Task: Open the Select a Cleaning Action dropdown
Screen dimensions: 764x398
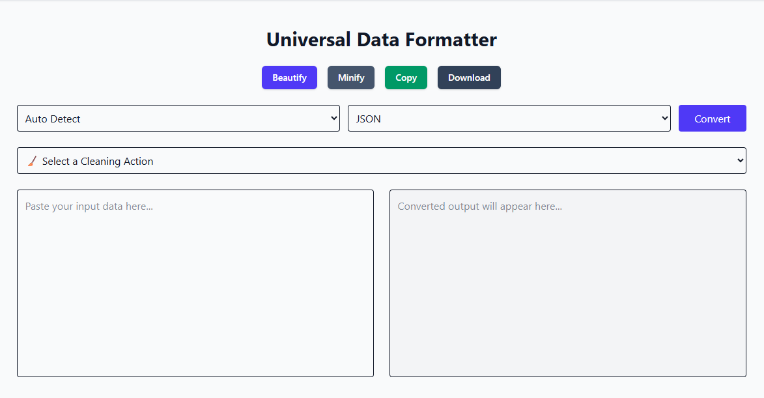Action: click(381, 160)
